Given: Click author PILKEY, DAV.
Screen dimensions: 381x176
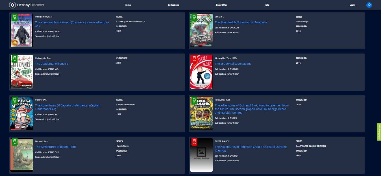Looking at the screenshot, I should point(41,100).
